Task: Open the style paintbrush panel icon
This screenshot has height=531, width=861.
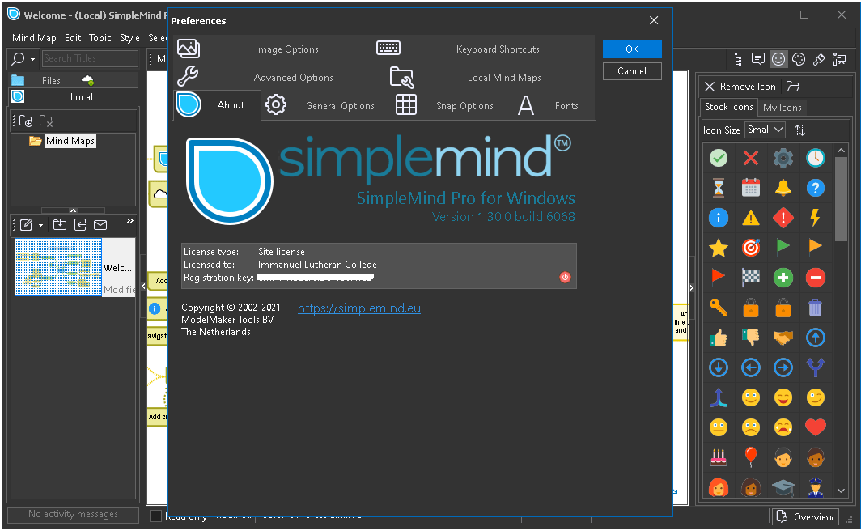Action: click(x=819, y=59)
